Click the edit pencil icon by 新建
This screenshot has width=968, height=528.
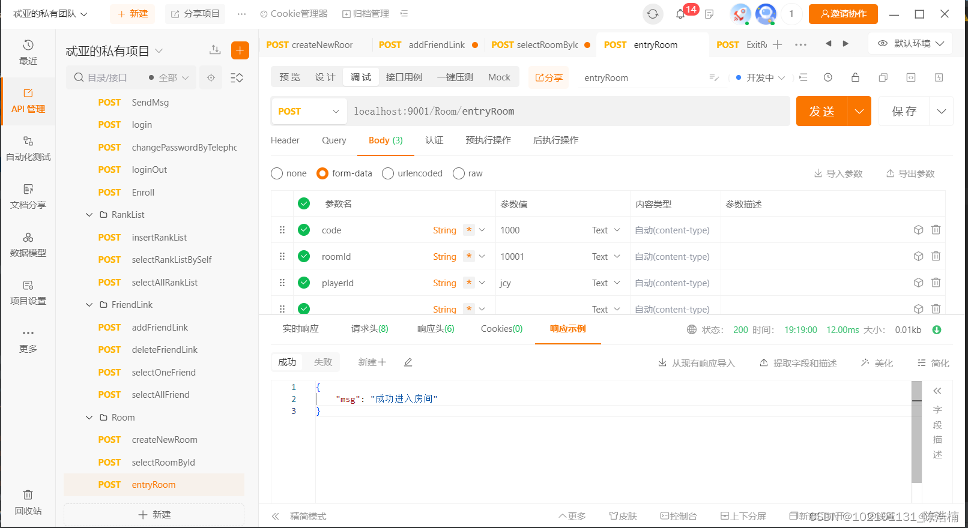pyautogui.click(x=408, y=362)
